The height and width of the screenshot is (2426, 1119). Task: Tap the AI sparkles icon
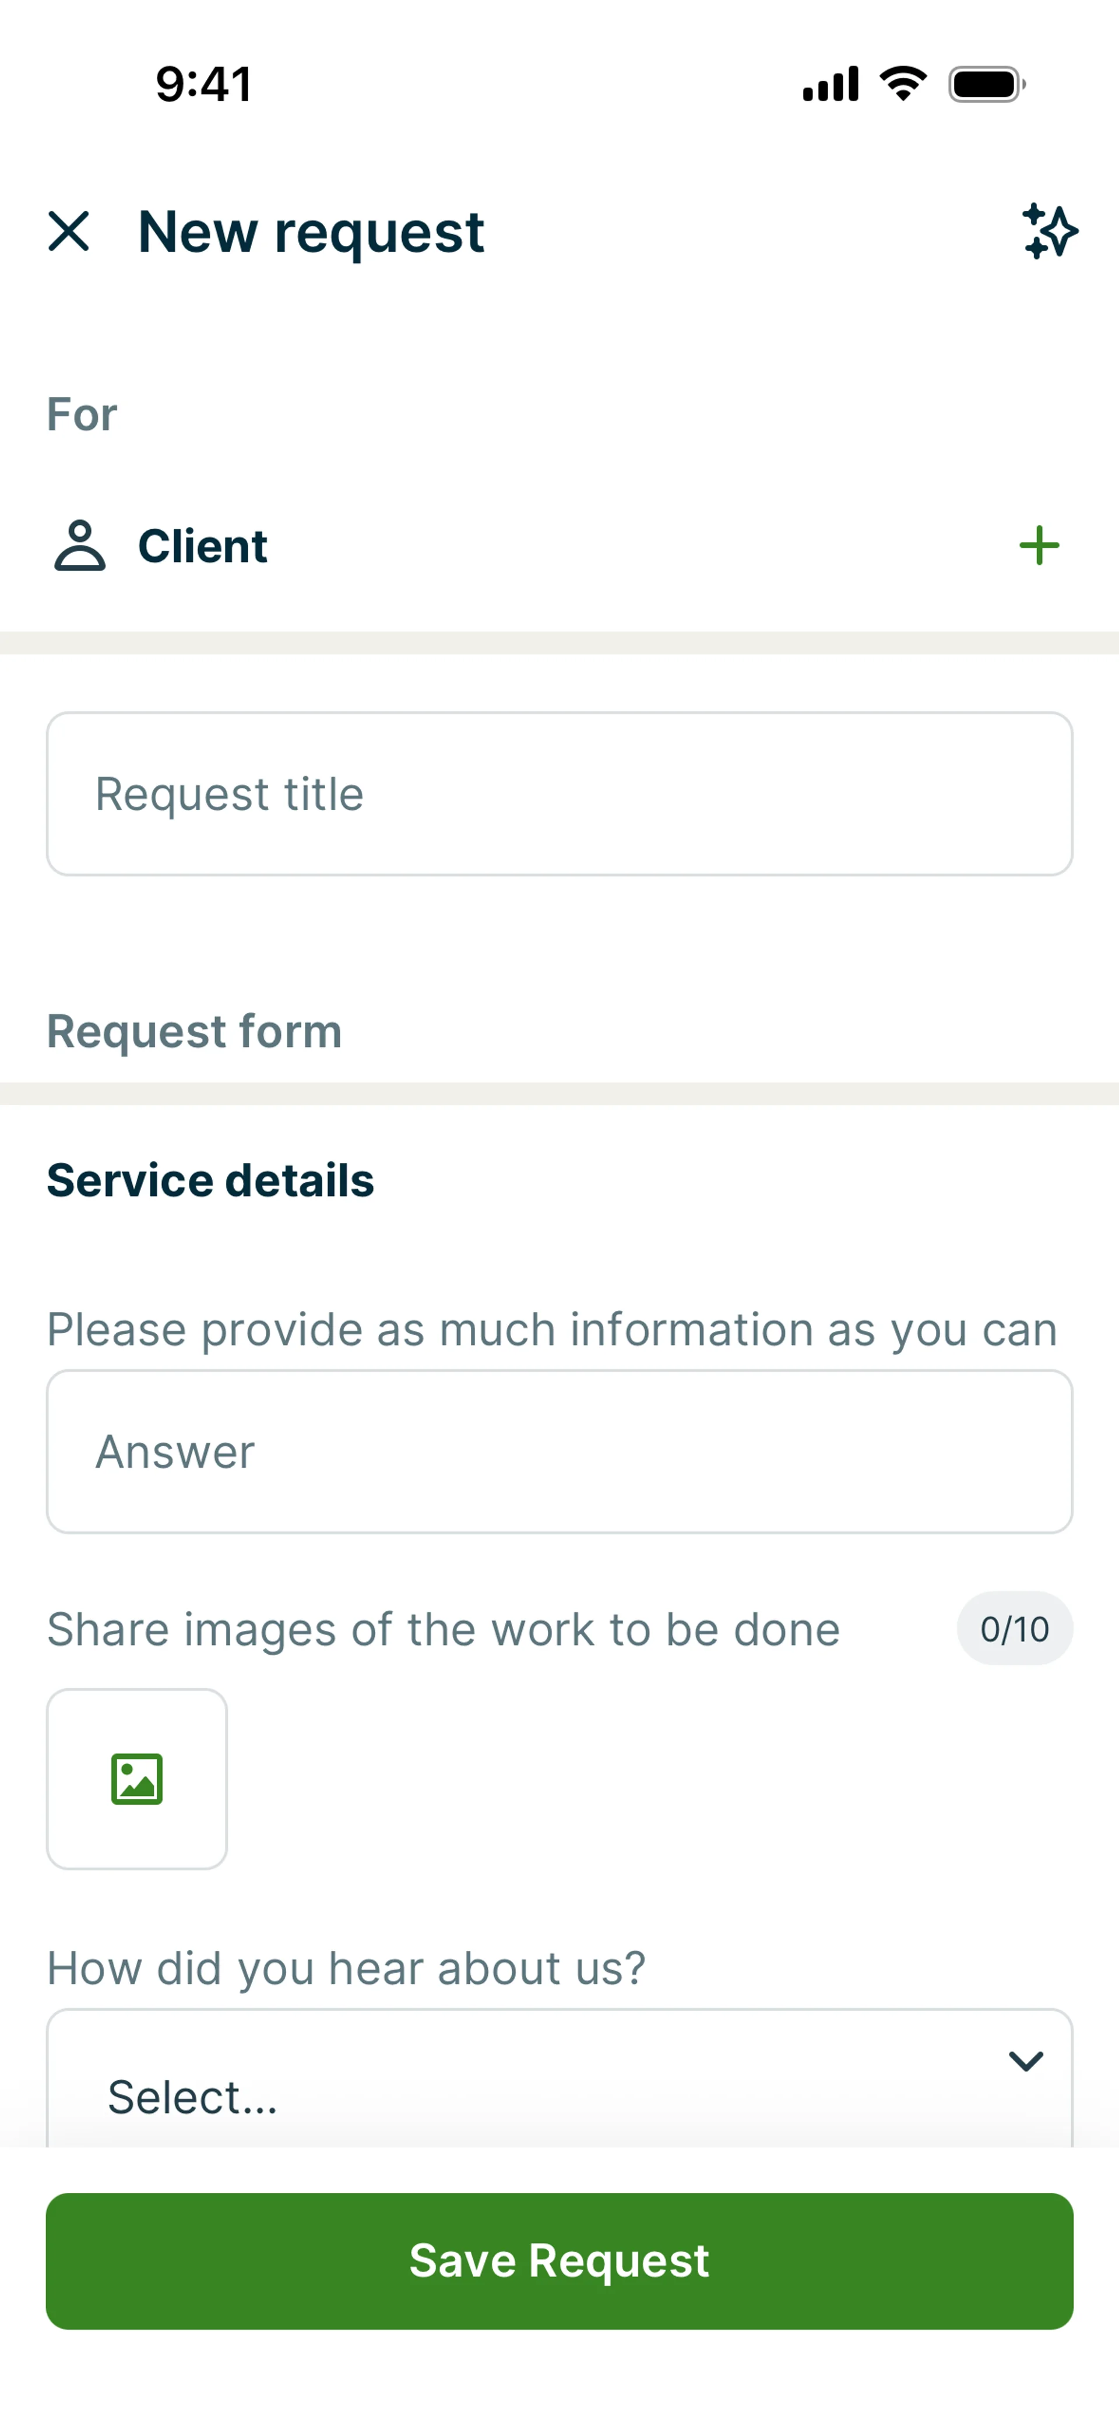pos(1049,231)
